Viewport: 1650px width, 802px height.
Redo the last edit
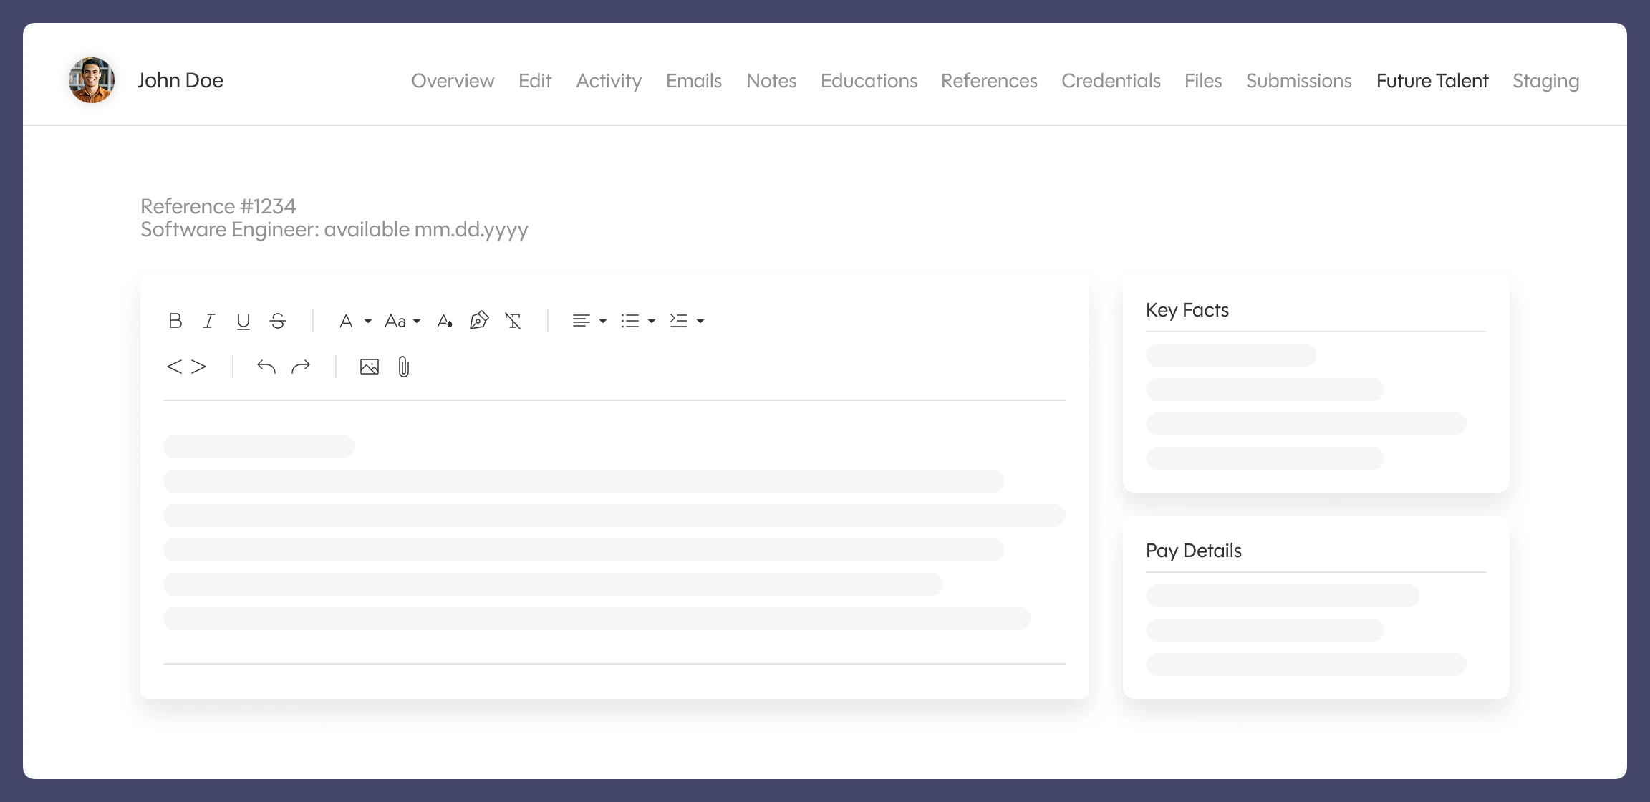[x=301, y=367]
